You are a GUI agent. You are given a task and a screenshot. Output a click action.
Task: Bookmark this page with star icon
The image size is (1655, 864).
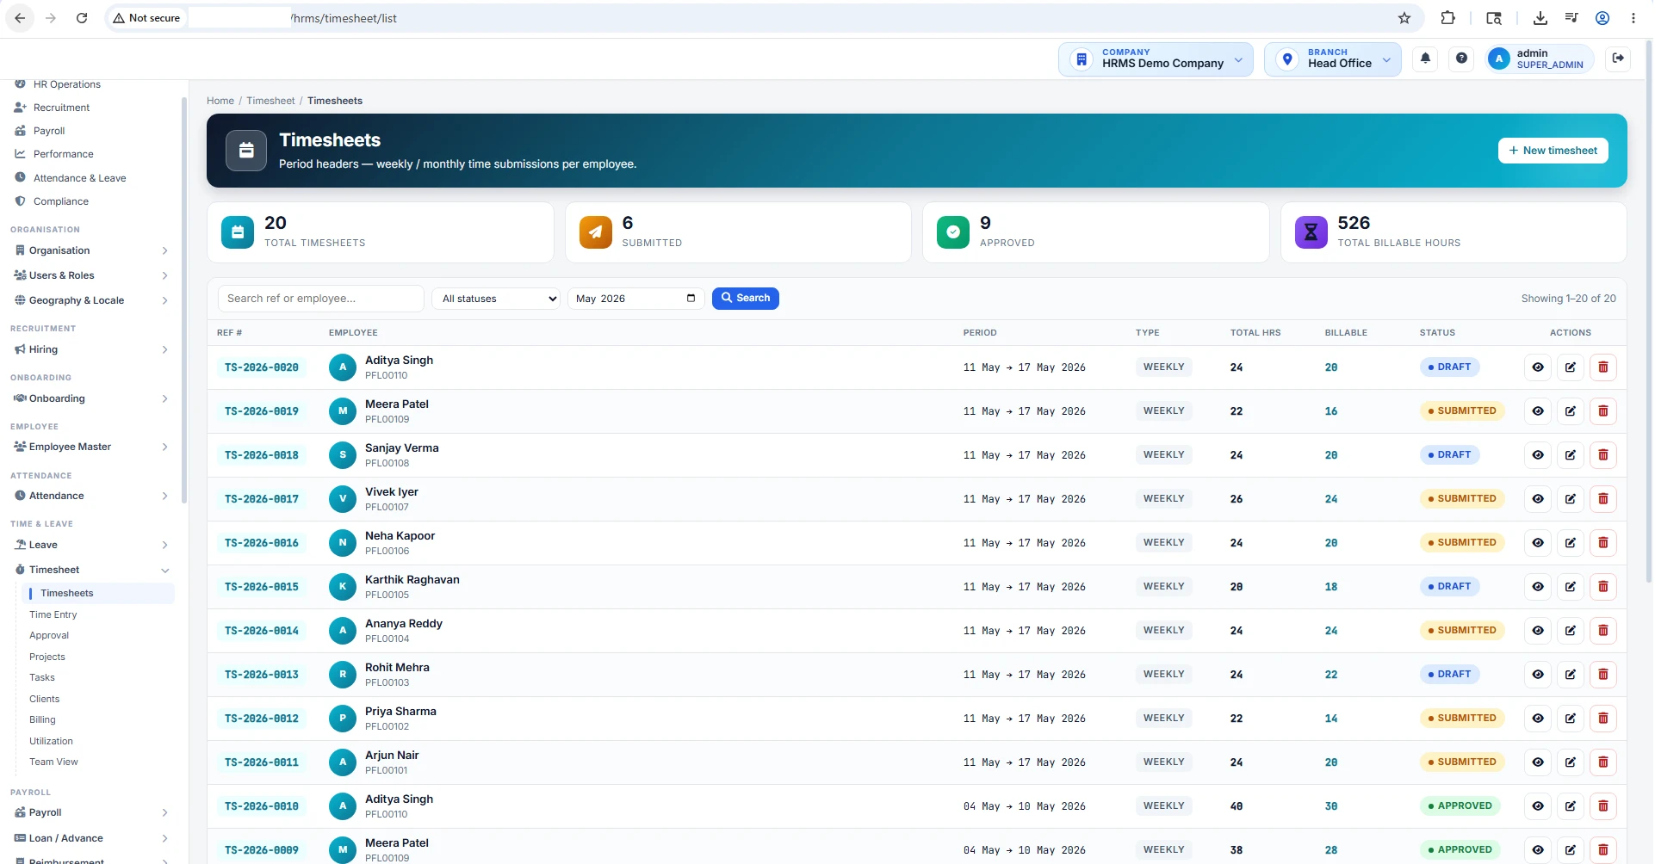click(x=1404, y=18)
